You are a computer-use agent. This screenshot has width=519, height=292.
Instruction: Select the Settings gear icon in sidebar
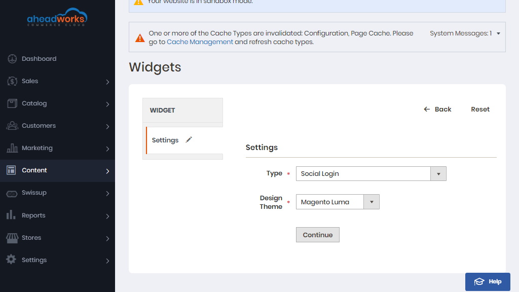point(11,260)
